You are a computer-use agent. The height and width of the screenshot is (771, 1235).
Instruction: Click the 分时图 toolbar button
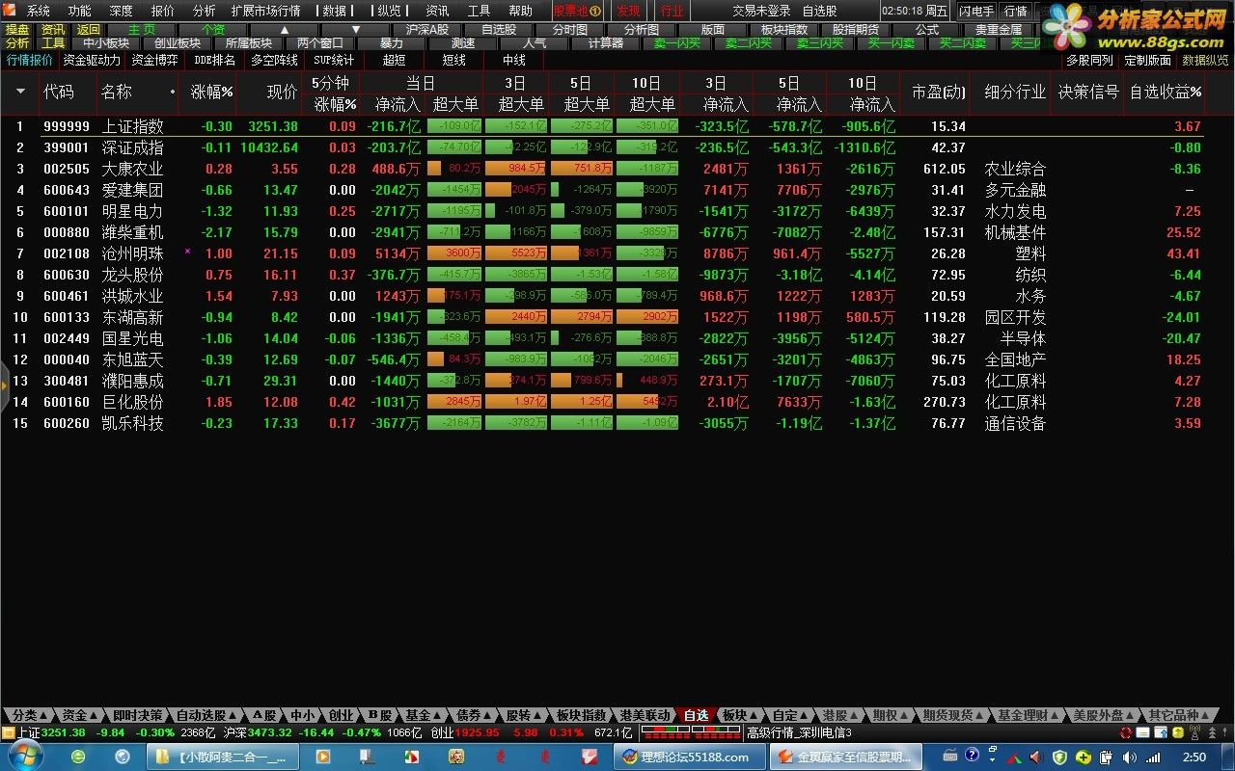click(570, 30)
